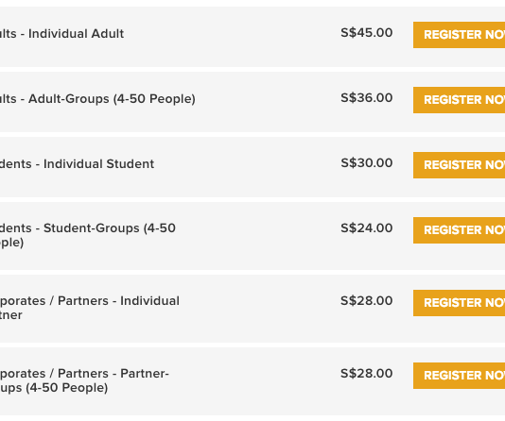Register now for Individual Partner ticket
Screen dimensions: 505x421
tap(459, 303)
